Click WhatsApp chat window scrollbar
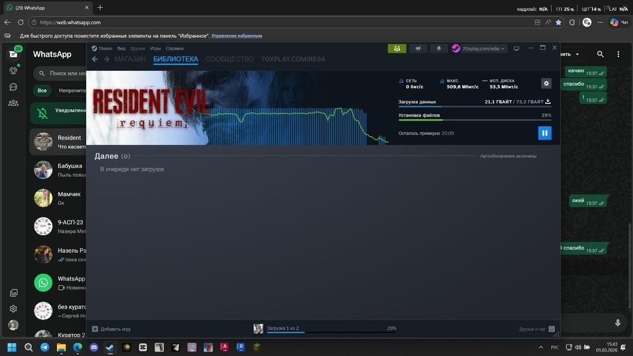Viewport: 633px width, 356px height. coord(630,267)
